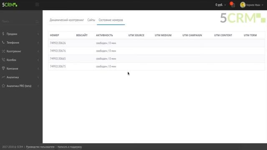
Task: Click the UTM TERM column header
Action: tap(250, 35)
